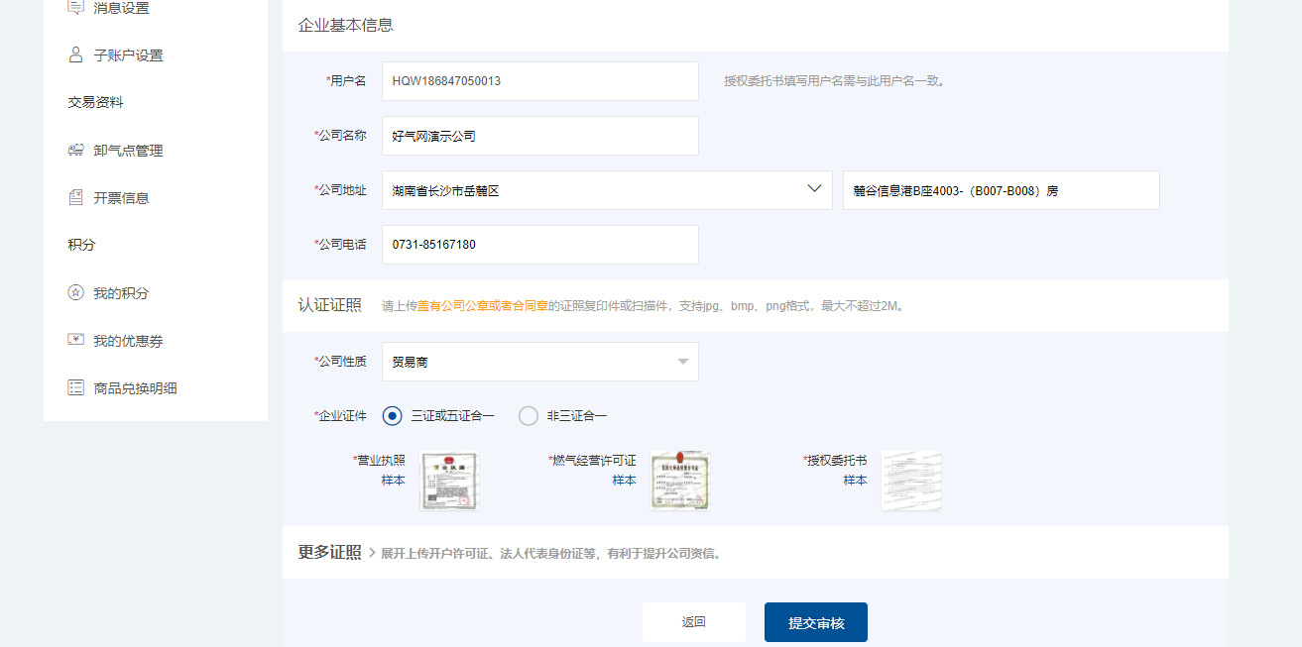
Task: View the 授权委托书 样本 link
Action: click(x=855, y=481)
